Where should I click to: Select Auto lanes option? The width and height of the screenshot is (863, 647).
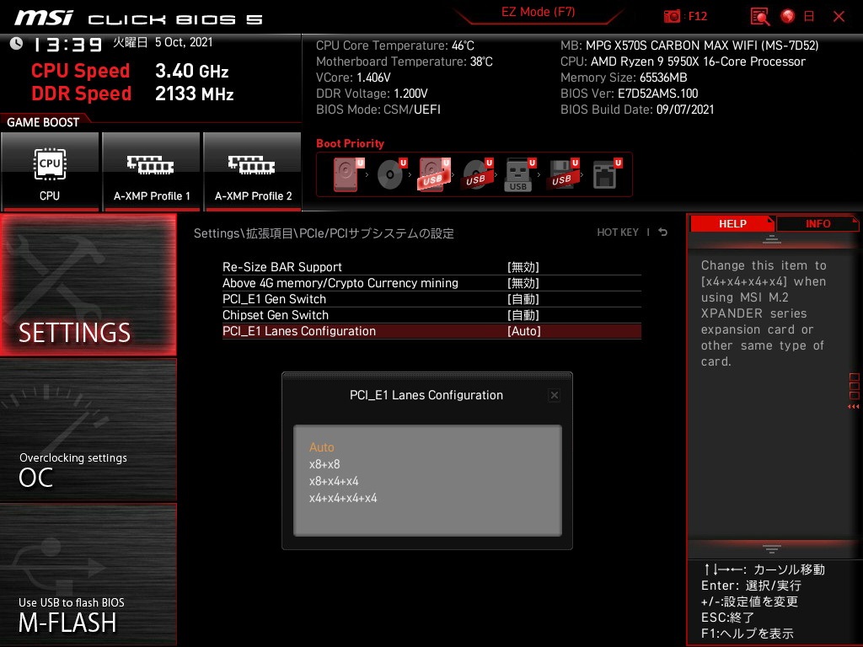click(321, 447)
